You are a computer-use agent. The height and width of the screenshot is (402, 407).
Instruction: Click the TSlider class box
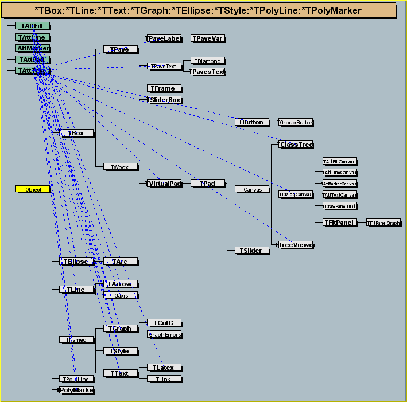click(x=251, y=251)
